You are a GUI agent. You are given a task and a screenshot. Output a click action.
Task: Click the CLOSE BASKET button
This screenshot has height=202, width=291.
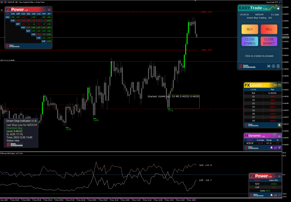269,41
